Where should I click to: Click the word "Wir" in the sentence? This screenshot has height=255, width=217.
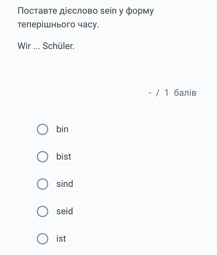(24, 46)
